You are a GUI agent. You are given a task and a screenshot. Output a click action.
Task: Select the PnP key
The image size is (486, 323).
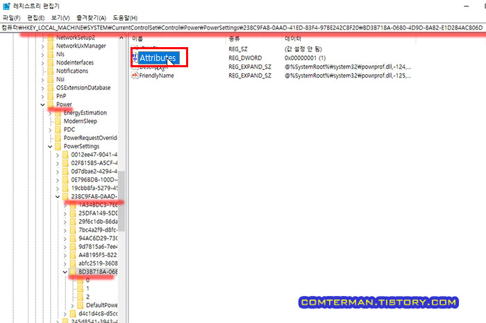tap(61, 96)
